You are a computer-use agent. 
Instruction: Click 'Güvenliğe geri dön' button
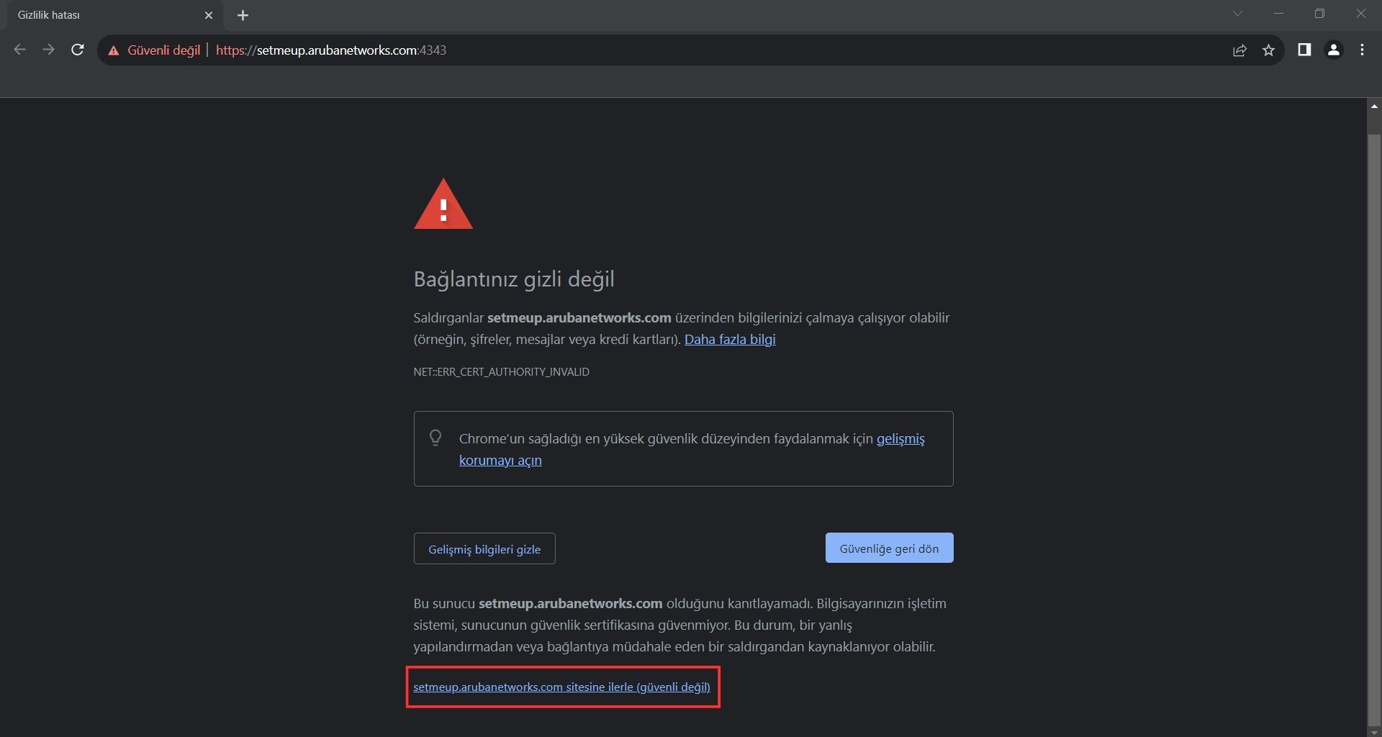[x=889, y=548]
